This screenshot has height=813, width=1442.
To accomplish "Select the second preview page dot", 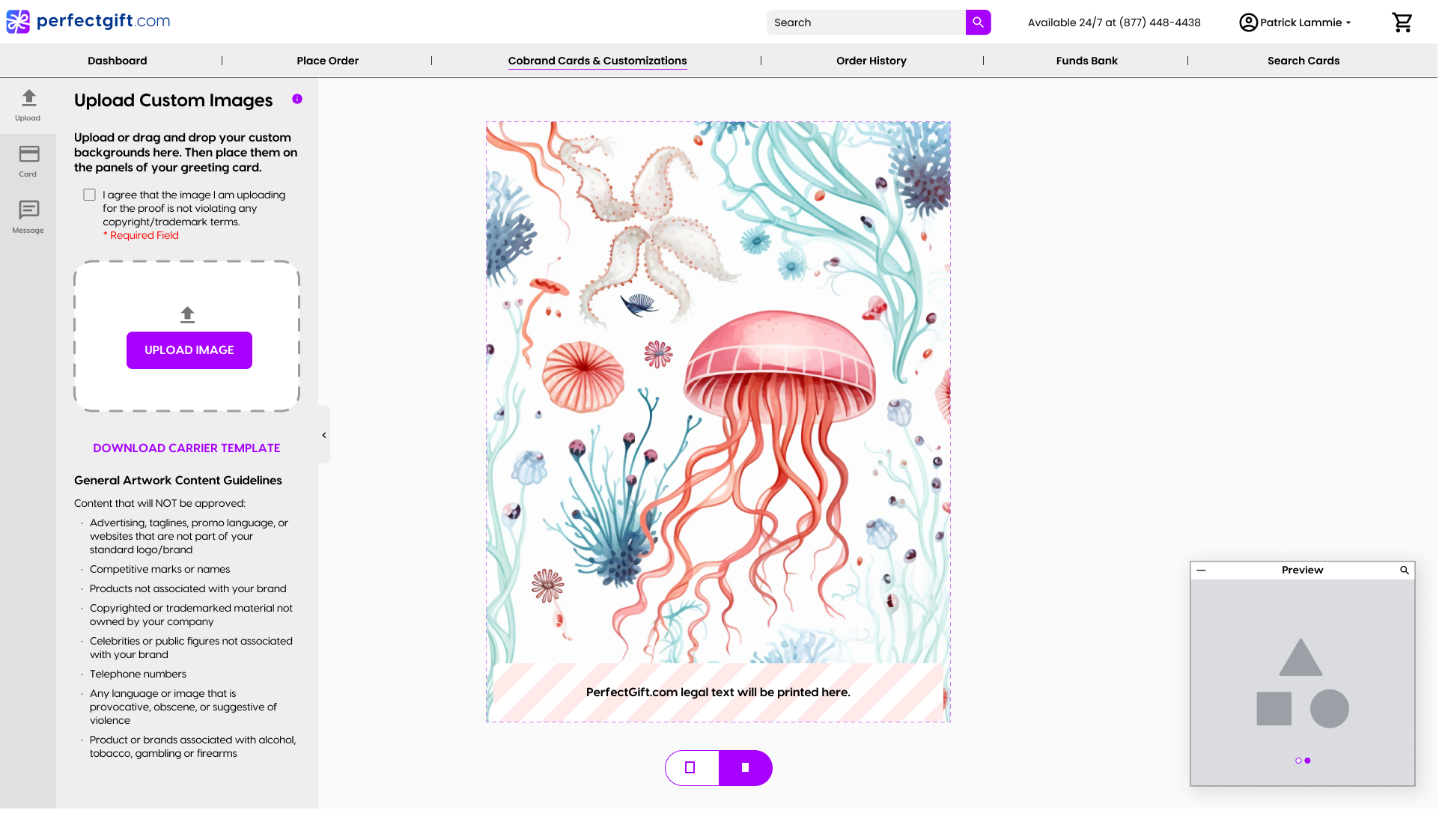I will click(x=1307, y=761).
